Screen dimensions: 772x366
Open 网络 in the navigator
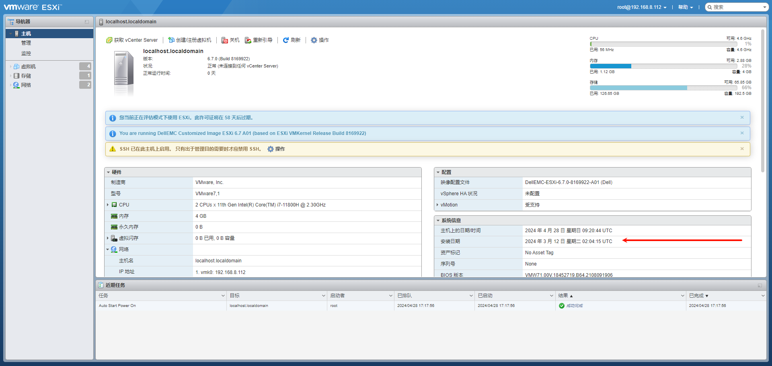pos(26,85)
